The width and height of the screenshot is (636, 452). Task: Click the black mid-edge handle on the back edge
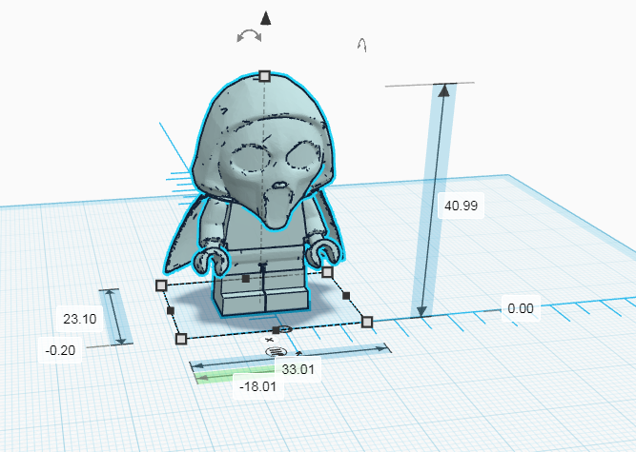(245, 279)
